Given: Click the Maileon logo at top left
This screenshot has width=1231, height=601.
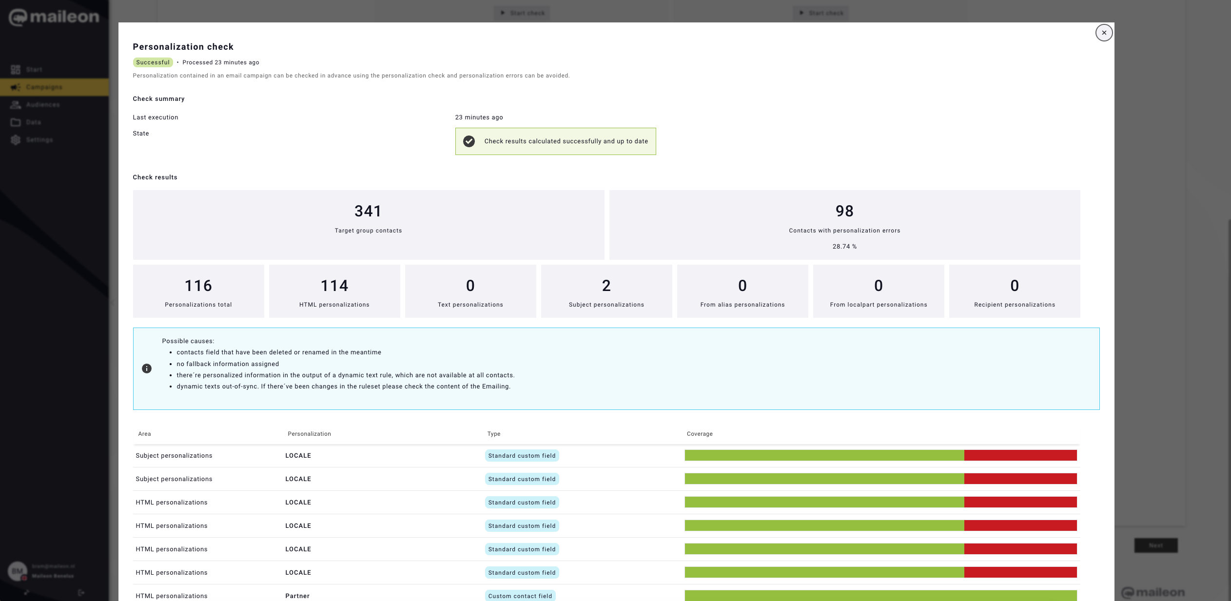Looking at the screenshot, I should coord(54,17).
